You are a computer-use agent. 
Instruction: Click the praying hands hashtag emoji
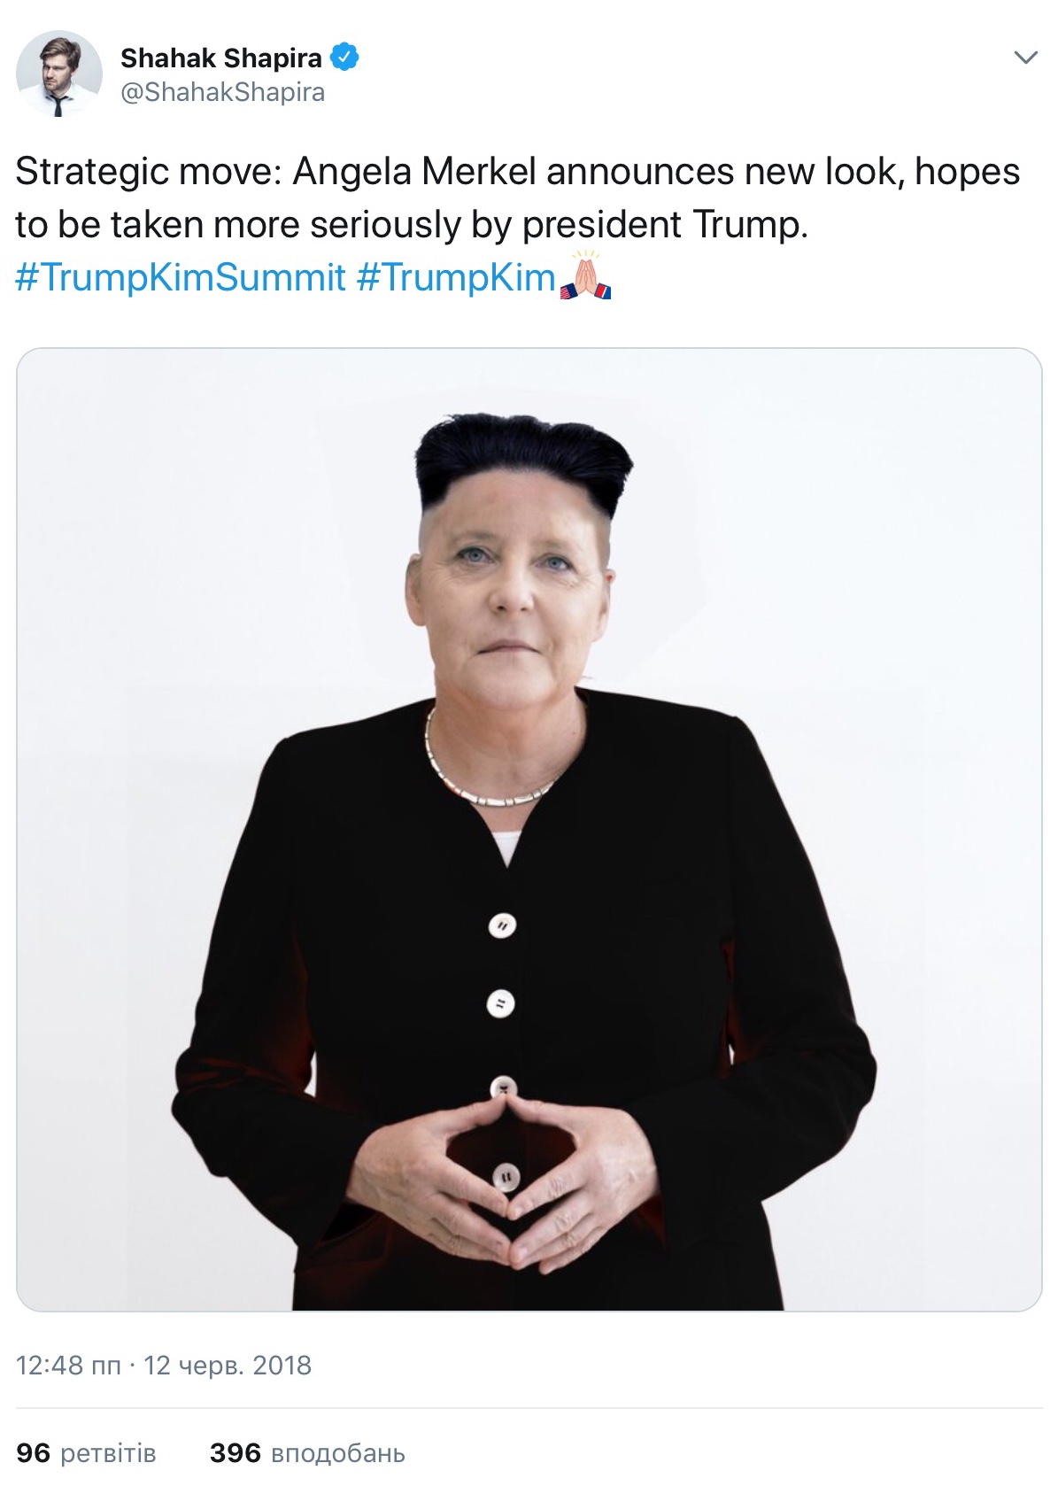pos(585,276)
